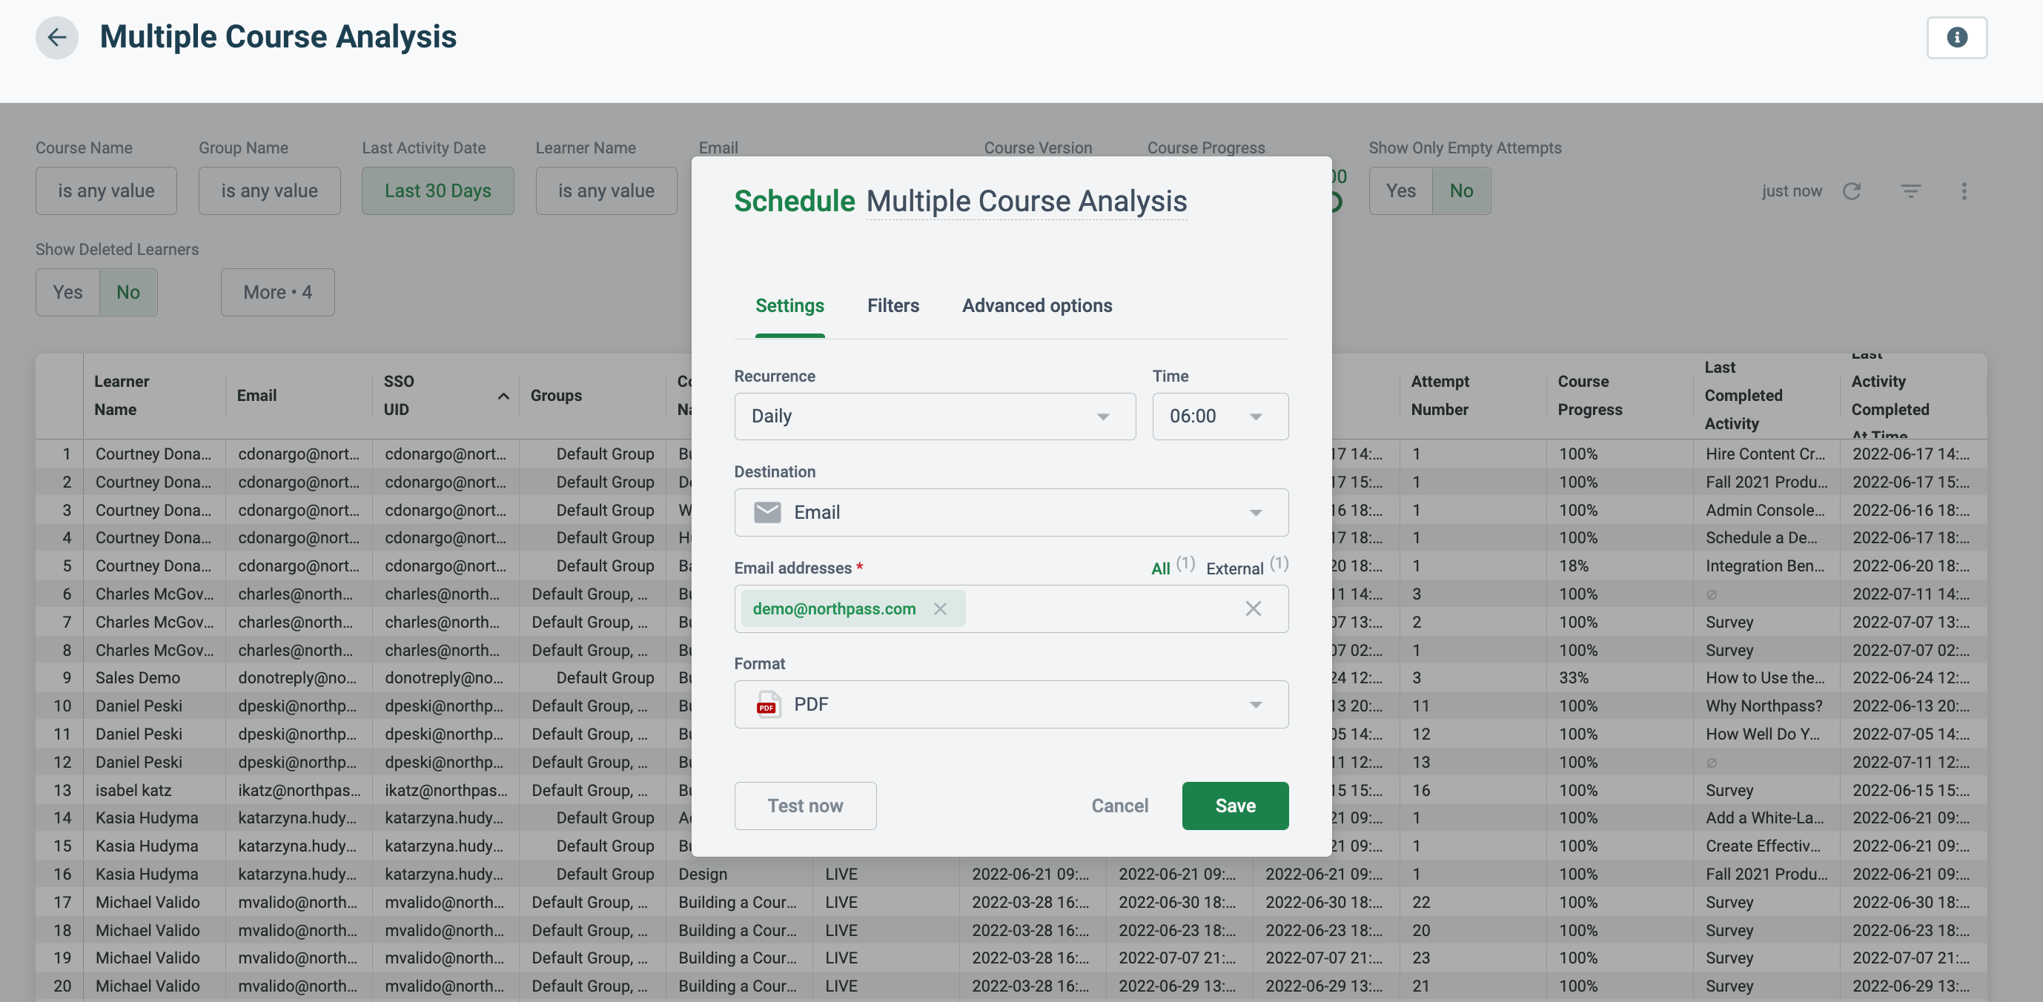Open the Time dropdown showing 06:00
The width and height of the screenshot is (2043, 1002).
[1219, 417]
